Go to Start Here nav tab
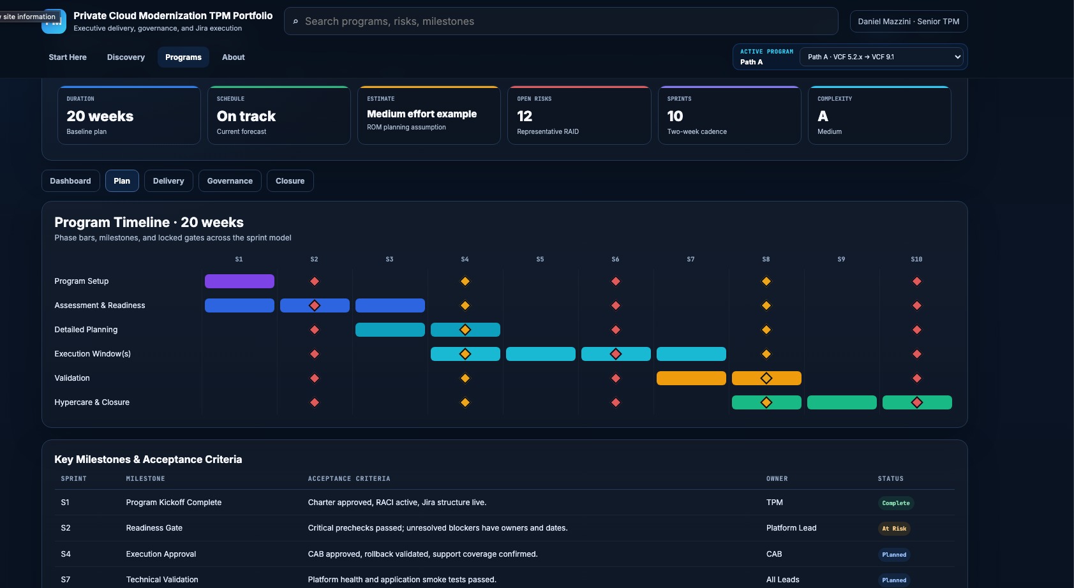The width and height of the screenshot is (1074, 588). point(68,57)
